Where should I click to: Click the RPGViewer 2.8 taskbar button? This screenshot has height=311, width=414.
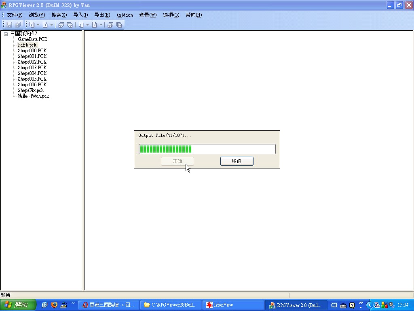point(296,305)
